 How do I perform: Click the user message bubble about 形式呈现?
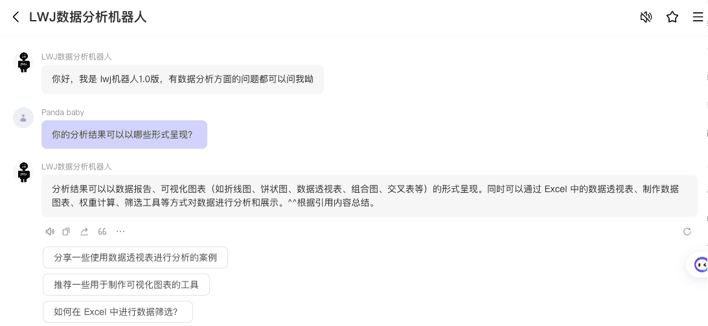[124, 135]
